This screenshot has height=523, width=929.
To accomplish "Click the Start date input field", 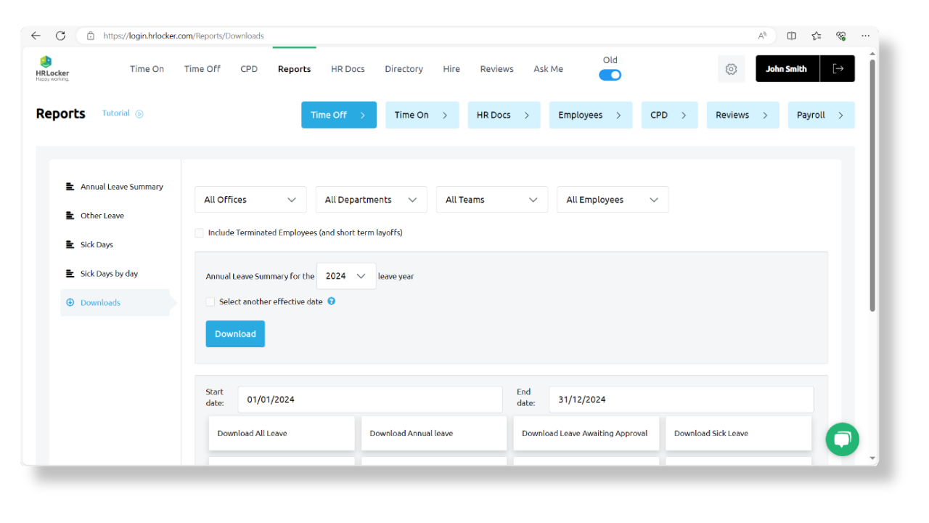I will click(370, 399).
